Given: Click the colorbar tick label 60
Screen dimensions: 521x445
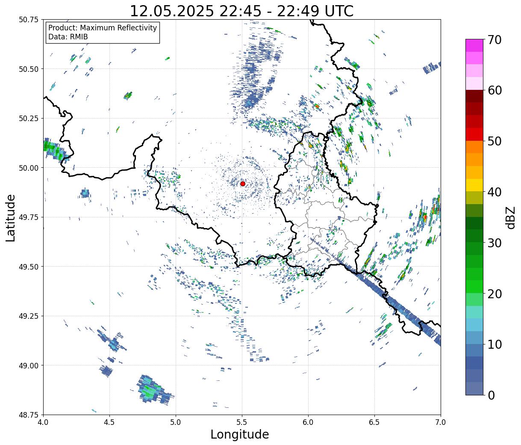Looking at the screenshot, I should 494,90.
